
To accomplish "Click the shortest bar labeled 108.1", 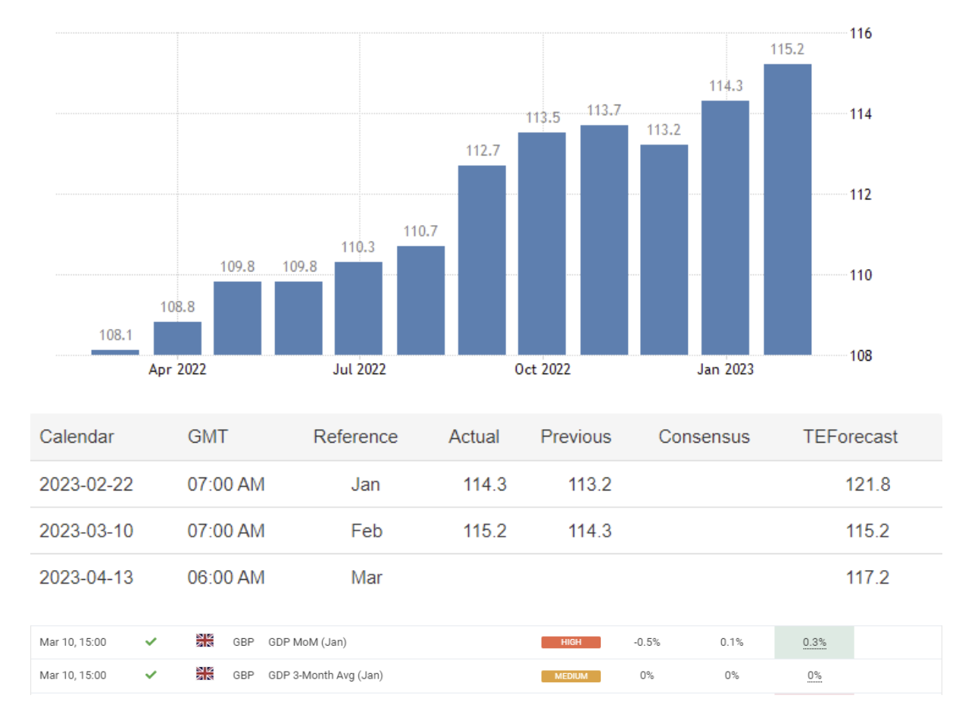I will 115,352.
